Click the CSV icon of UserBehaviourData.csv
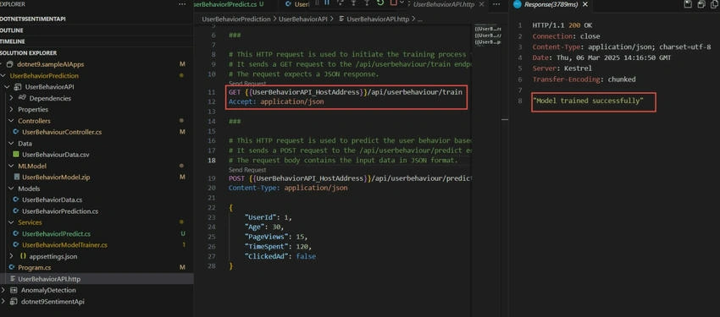Image resolution: width=720 pixels, height=317 pixels. coord(15,155)
